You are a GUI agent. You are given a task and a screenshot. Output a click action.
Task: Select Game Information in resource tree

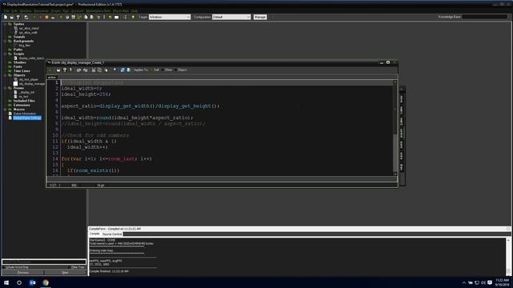click(x=25, y=114)
